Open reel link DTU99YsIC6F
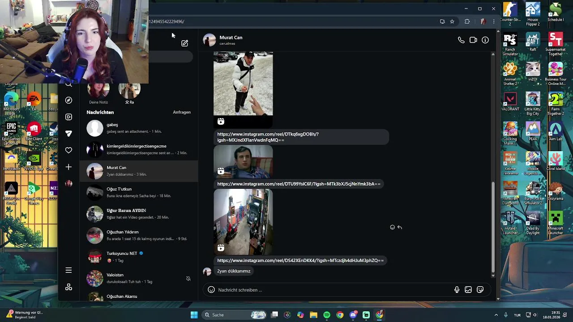 [299, 184]
